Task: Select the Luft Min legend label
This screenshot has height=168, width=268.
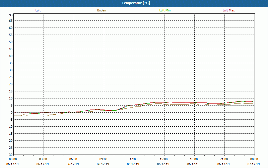Action: pos(165,10)
